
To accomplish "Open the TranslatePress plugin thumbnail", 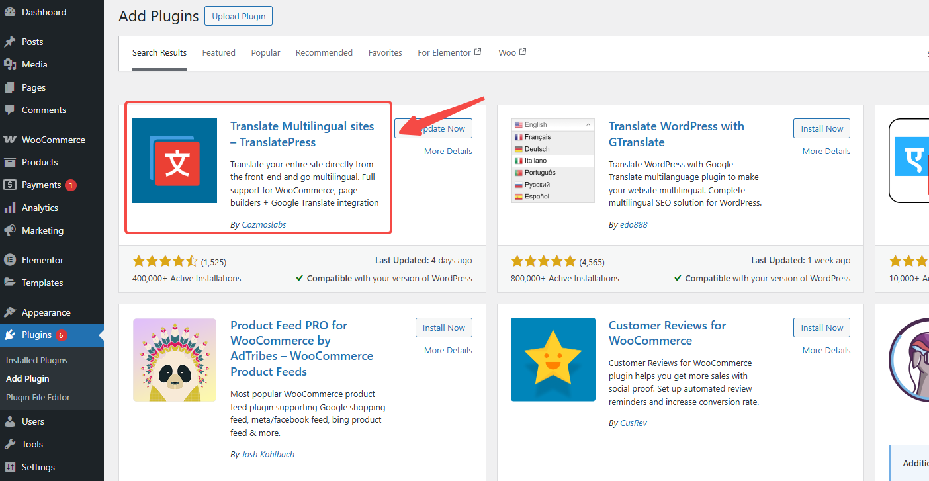I will 175,161.
